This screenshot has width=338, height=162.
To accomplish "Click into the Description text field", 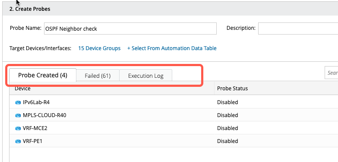I will (x=298, y=29).
